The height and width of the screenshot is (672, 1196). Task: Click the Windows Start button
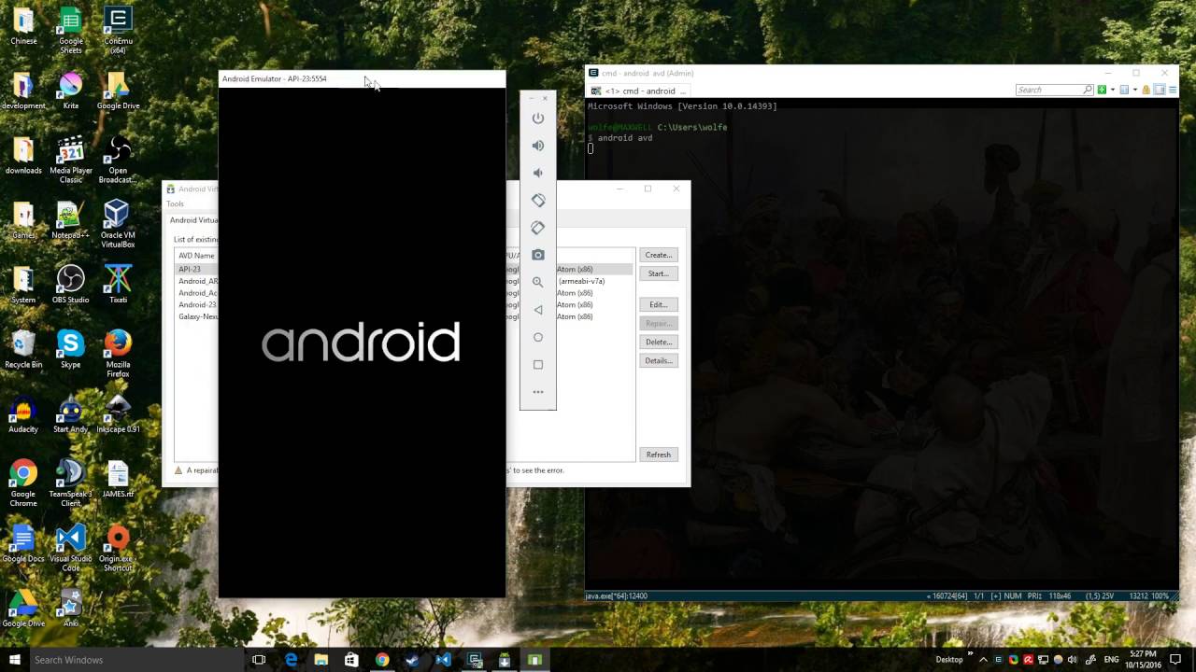[14, 660]
